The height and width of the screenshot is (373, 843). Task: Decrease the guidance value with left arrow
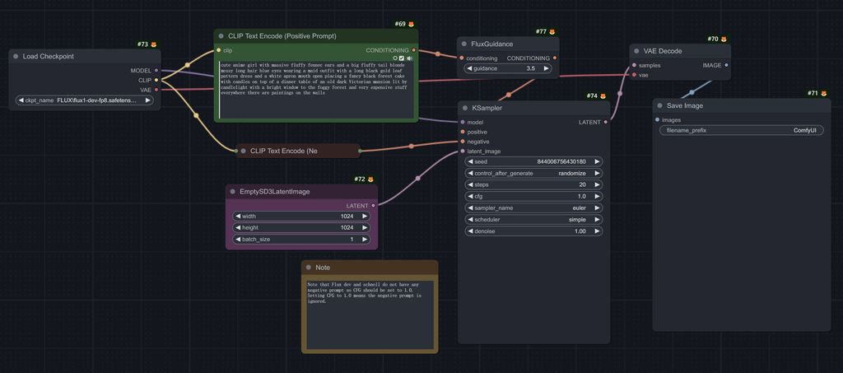coord(470,69)
